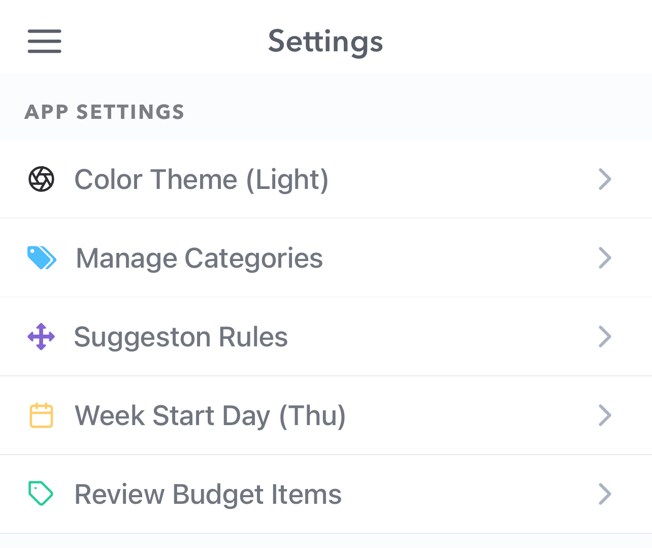Click the Manage Categories tags icon

click(x=42, y=257)
